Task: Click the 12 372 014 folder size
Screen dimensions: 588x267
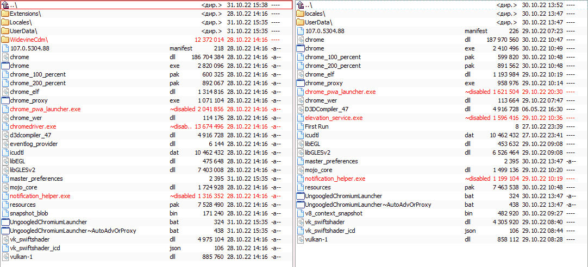Action: (x=210, y=40)
